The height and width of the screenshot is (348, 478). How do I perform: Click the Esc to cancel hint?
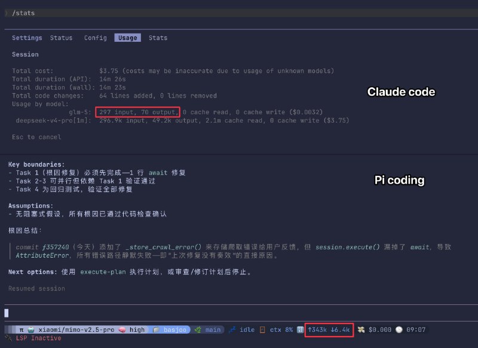pyautogui.click(x=36, y=137)
